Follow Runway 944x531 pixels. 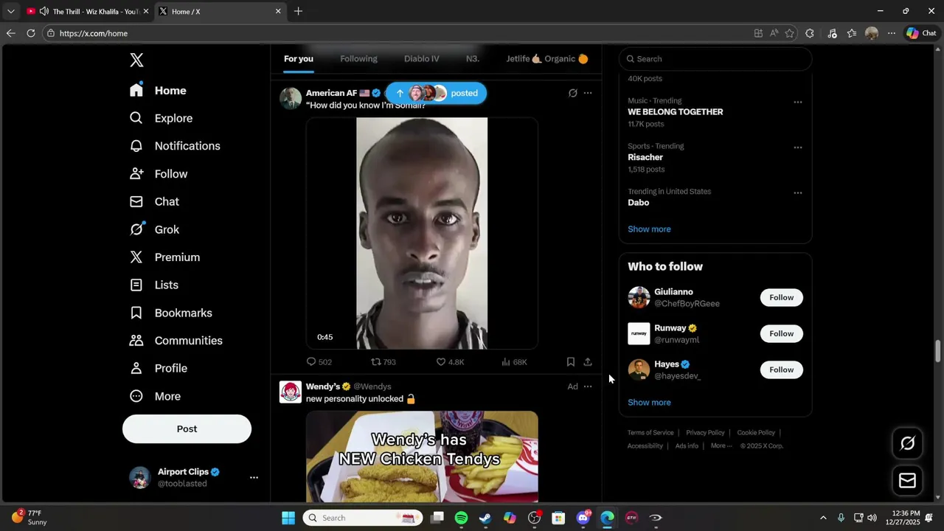[x=782, y=333]
